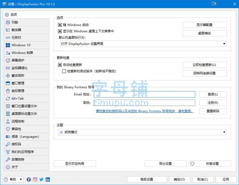Open the 主题 明亮模式 dropdown
Image resolution: width=239 pixels, height=185 pixels.
pyautogui.click(x=142, y=132)
